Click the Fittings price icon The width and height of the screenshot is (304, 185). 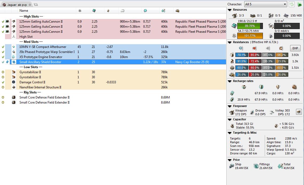point(256,166)
